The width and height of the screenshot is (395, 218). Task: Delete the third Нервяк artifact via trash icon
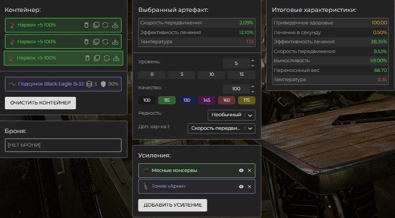tap(87, 58)
